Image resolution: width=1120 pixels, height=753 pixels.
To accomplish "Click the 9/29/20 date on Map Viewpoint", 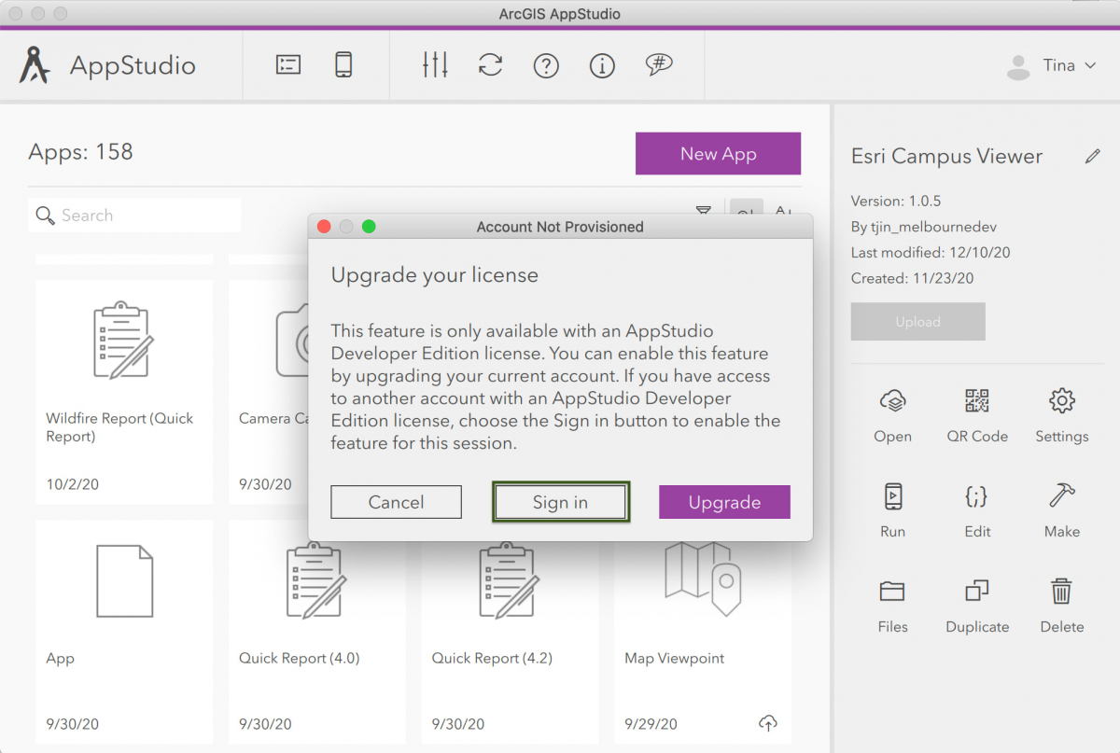I will tap(651, 724).
